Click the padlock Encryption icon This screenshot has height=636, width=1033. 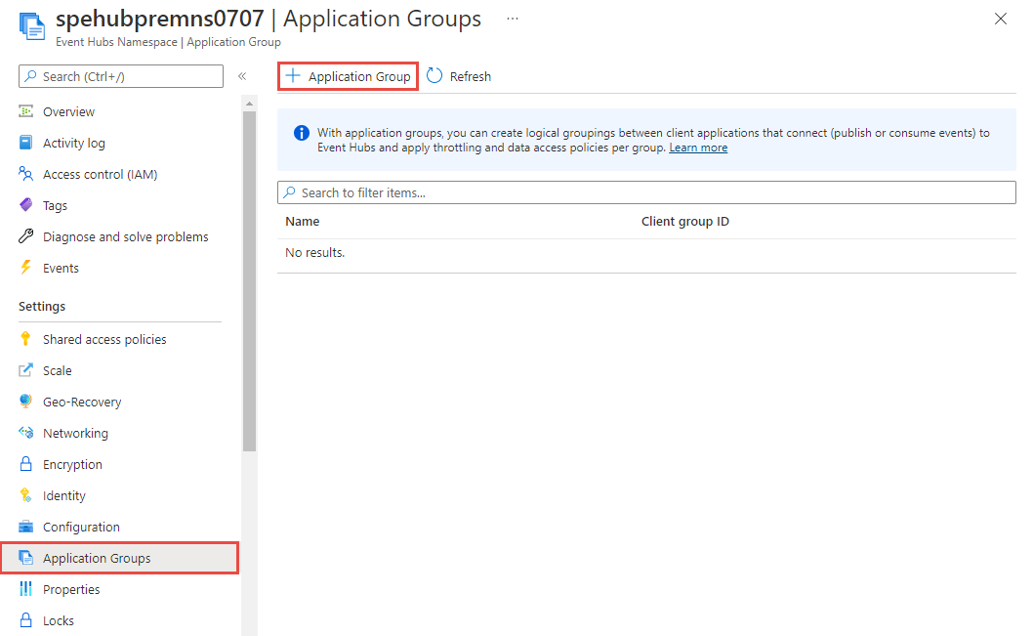[25, 464]
